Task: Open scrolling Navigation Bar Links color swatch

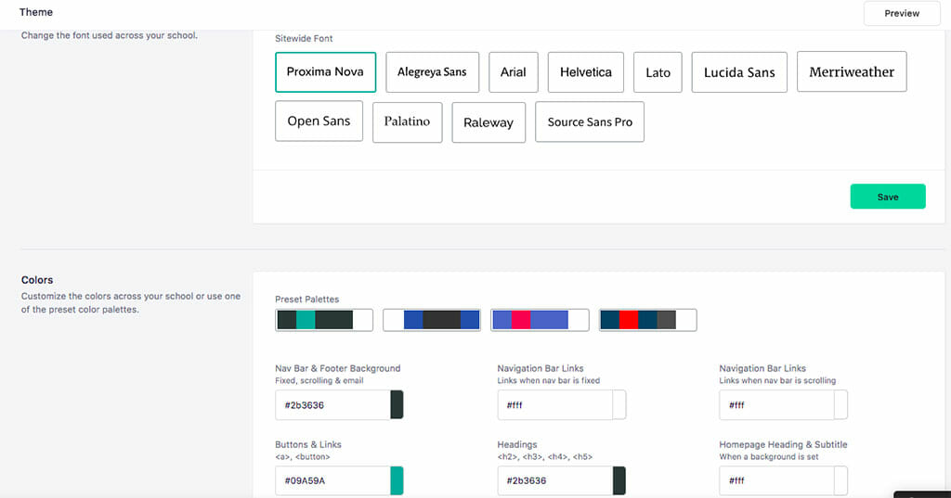Action: click(x=841, y=404)
